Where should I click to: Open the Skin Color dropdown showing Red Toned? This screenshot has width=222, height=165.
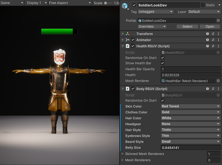(190, 106)
